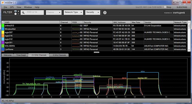192x104 pixels.
Task: Open the Window menu
Action: (28, 7)
